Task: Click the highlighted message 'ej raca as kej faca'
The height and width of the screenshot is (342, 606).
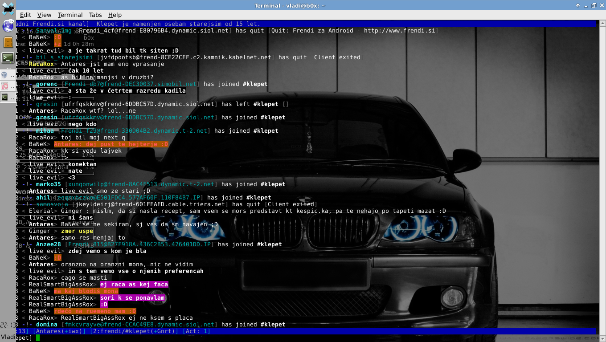Action: tap(134, 285)
